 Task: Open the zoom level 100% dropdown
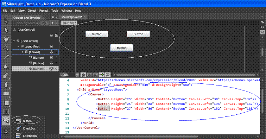pos(77,75)
